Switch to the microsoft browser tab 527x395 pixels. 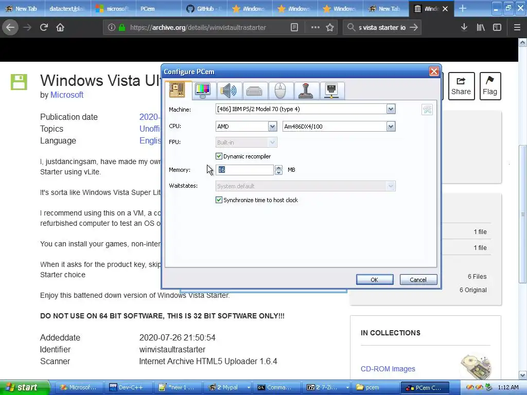coord(113,9)
